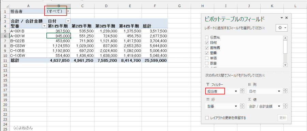The image size is (307, 131).
Task: Click the B-033W row label
Action: [28, 46]
